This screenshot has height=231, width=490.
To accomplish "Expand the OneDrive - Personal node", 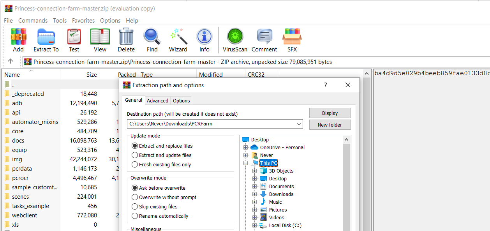I will 245,147.
